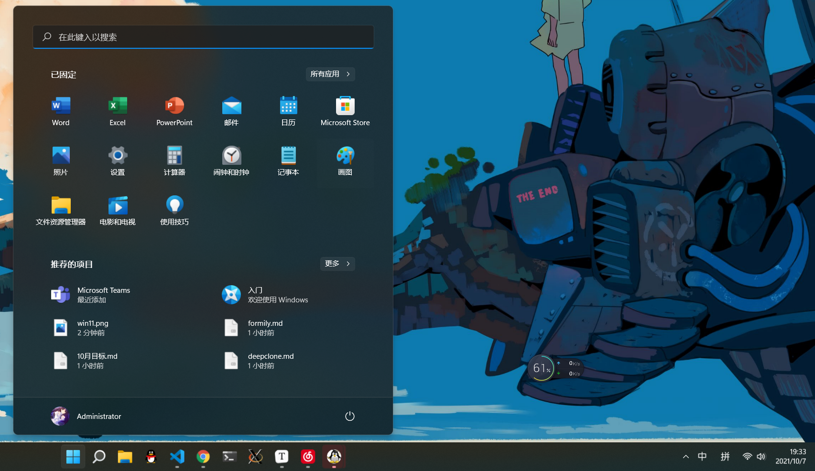815x471 pixels.
Task: Open File Explorer from taskbar
Action: click(x=125, y=457)
